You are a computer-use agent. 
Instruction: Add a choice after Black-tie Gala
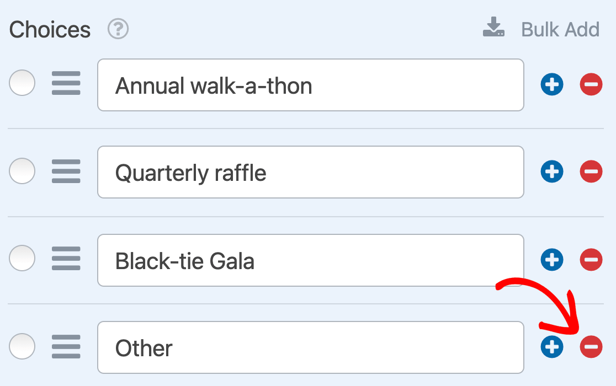click(552, 260)
